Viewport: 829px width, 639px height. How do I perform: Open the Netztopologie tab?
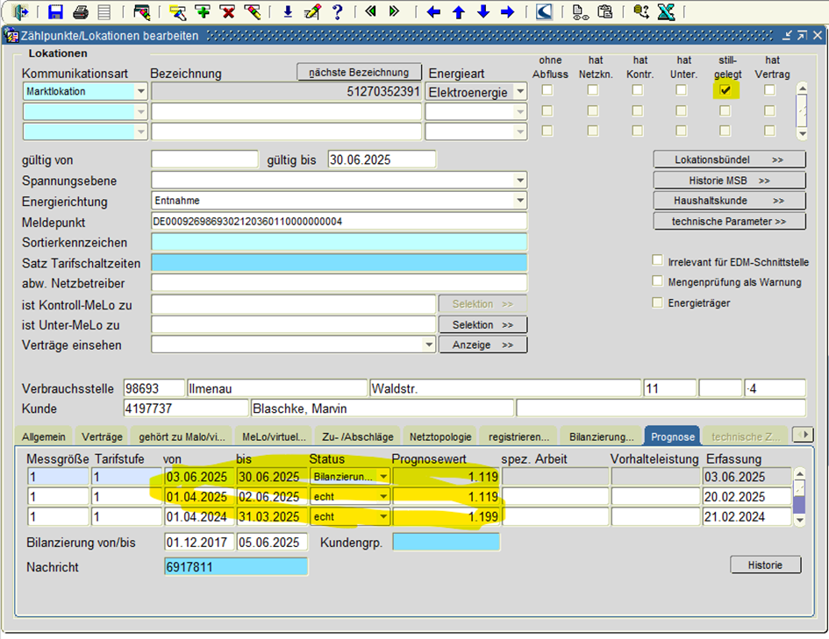pyautogui.click(x=440, y=436)
